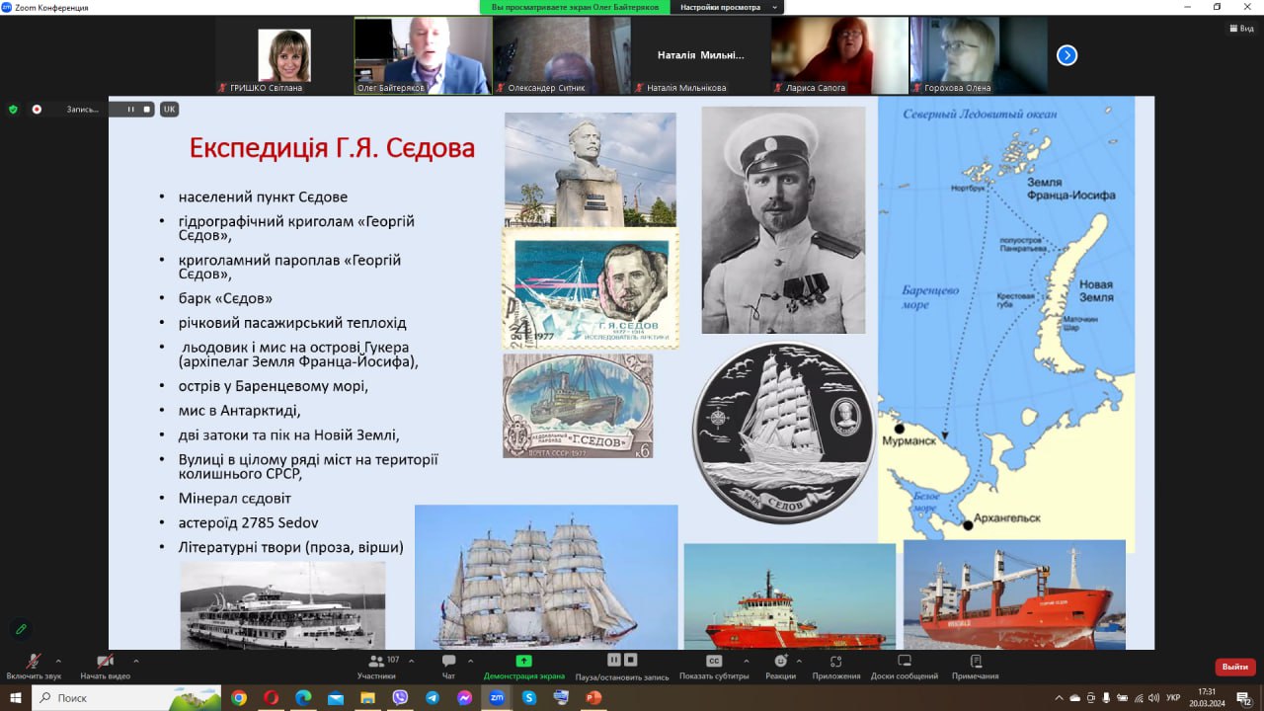Image resolution: width=1264 pixels, height=711 pixels.
Task: Stop recording using top-left stop control
Action: tap(147, 109)
